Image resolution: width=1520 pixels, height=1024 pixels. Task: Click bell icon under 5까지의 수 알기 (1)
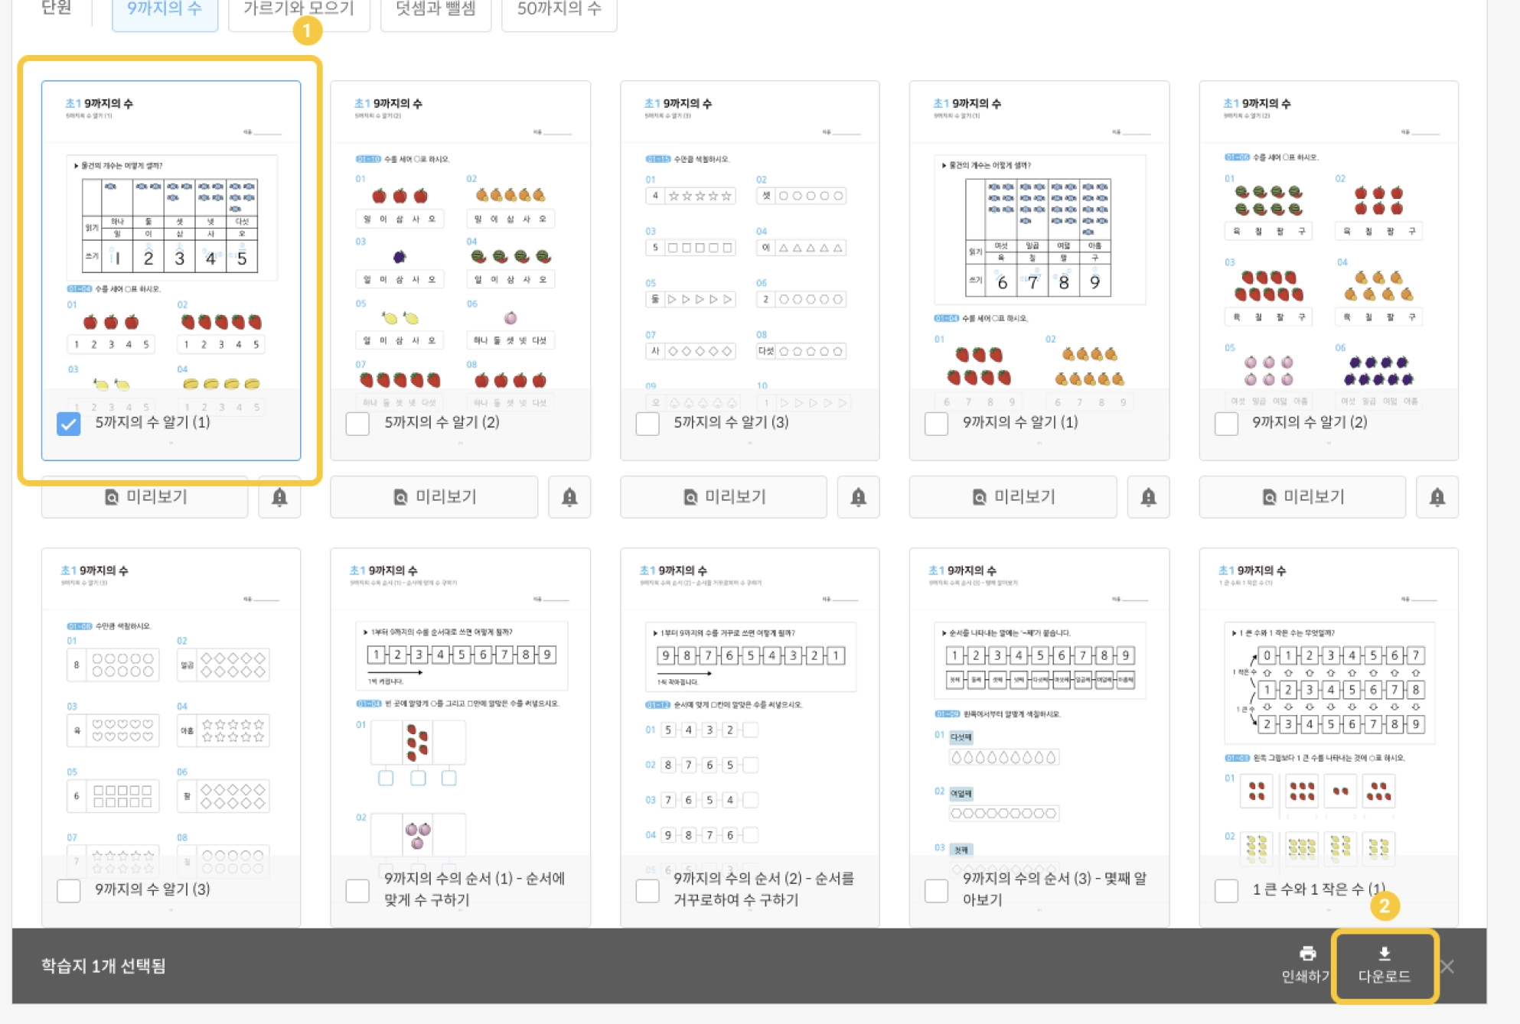pyautogui.click(x=279, y=497)
